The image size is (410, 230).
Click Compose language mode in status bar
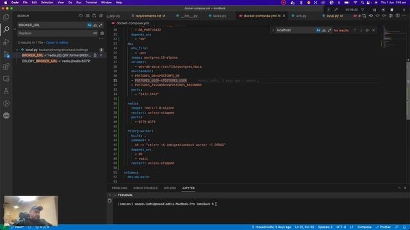(x=365, y=227)
